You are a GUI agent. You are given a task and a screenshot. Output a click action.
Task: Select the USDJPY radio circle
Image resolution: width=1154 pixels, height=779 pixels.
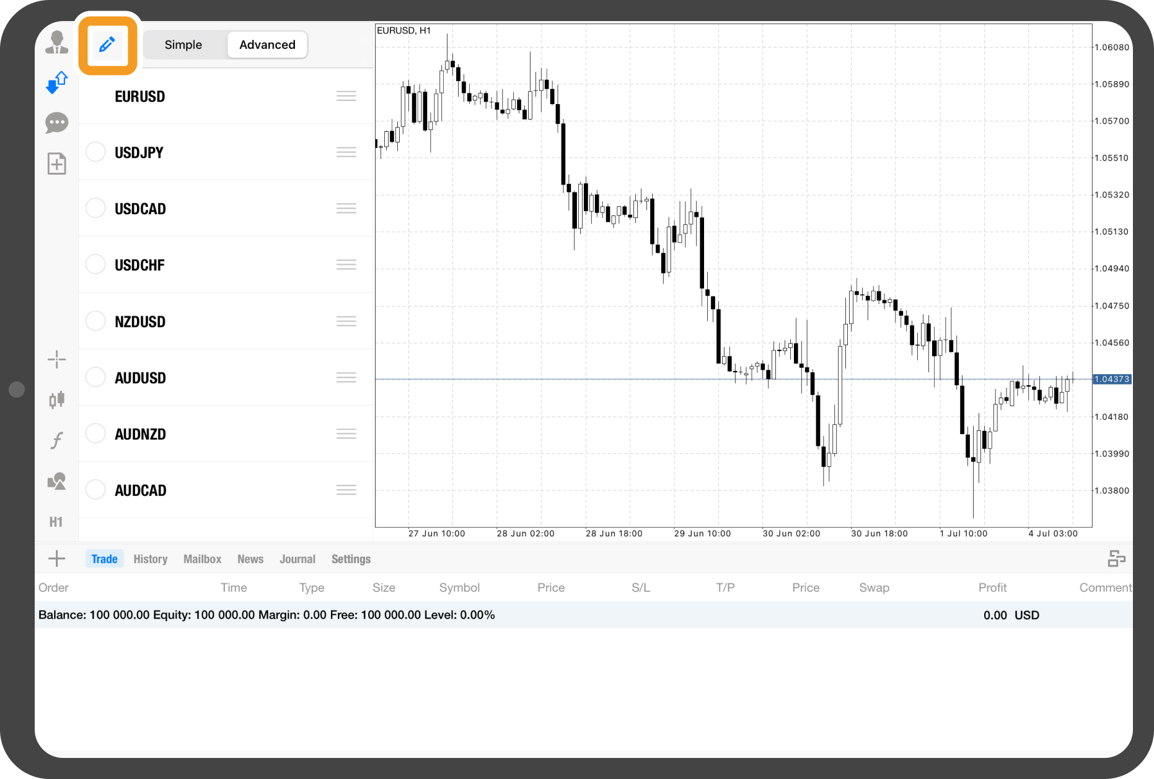coord(95,152)
